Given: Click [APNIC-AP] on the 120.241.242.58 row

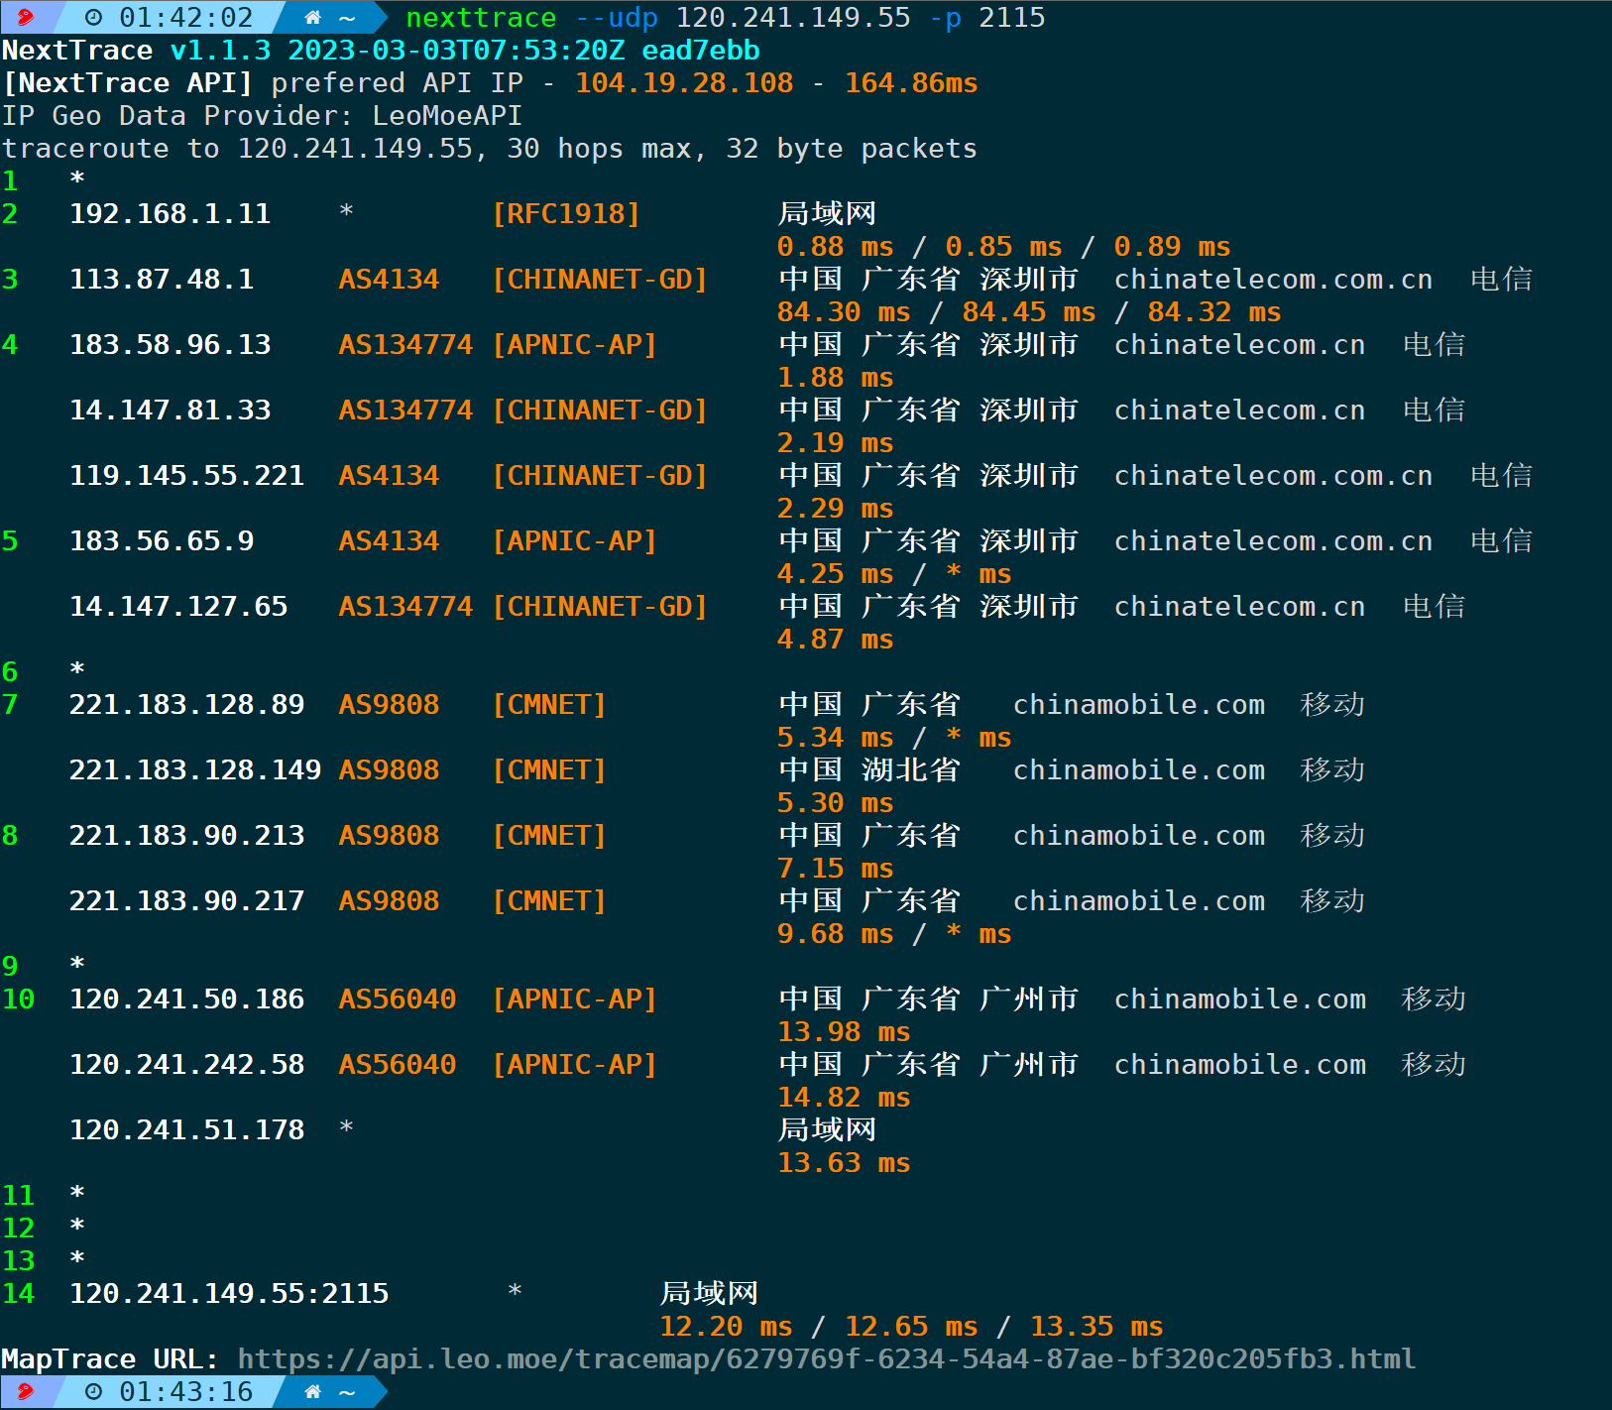Looking at the screenshot, I should tap(575, 1065).
